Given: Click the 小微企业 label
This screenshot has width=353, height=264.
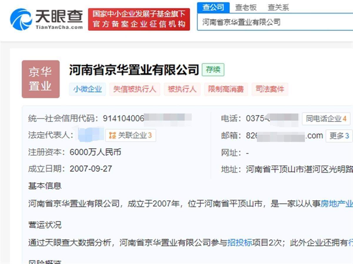Looking at the screenshot, I should (x=87, y=89).
